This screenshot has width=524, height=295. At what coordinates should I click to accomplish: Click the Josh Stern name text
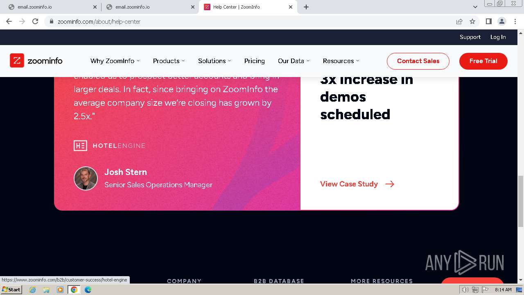coord(126,172)
